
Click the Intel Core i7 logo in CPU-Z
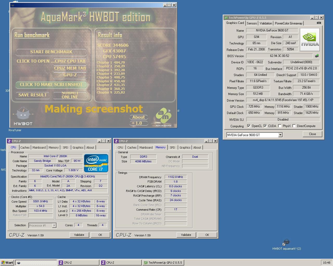pos(96,163)
